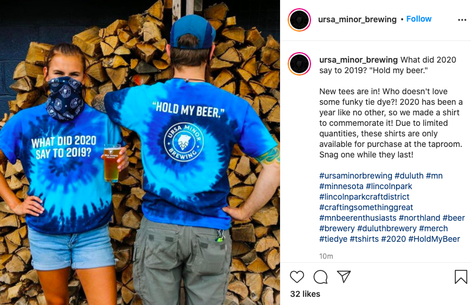This screenshot has height=305, width=471.
Task: Save the post with the bookmark icon
Action: (461, 277)
